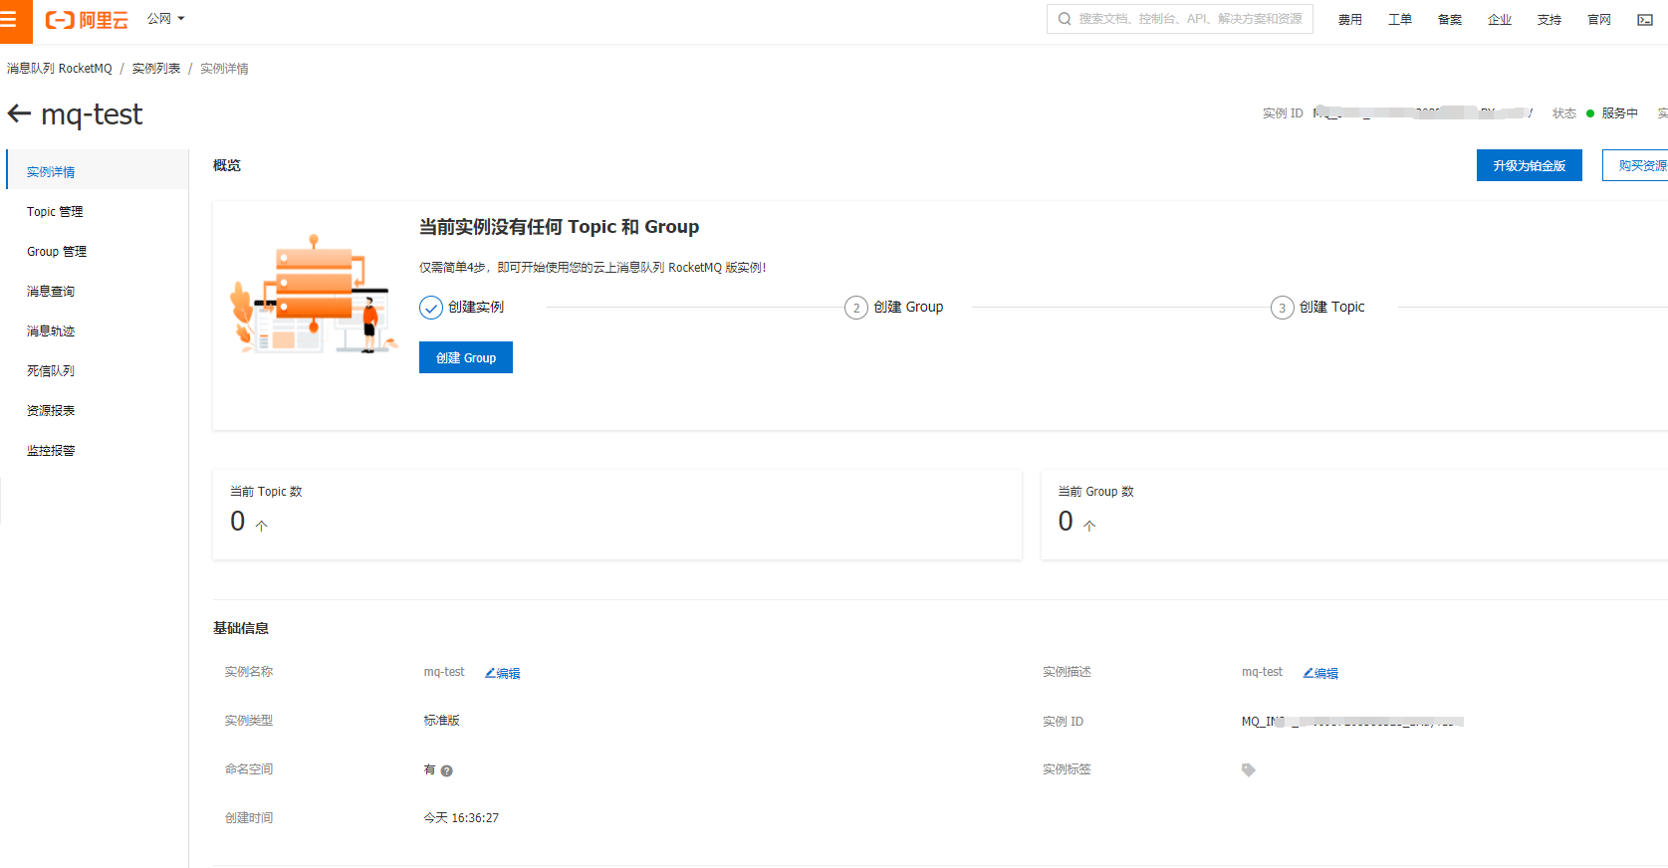1668x868 pixels.
Task: Click the 概览 section heading
Action: pyautogui.click(x=227, y=165)
